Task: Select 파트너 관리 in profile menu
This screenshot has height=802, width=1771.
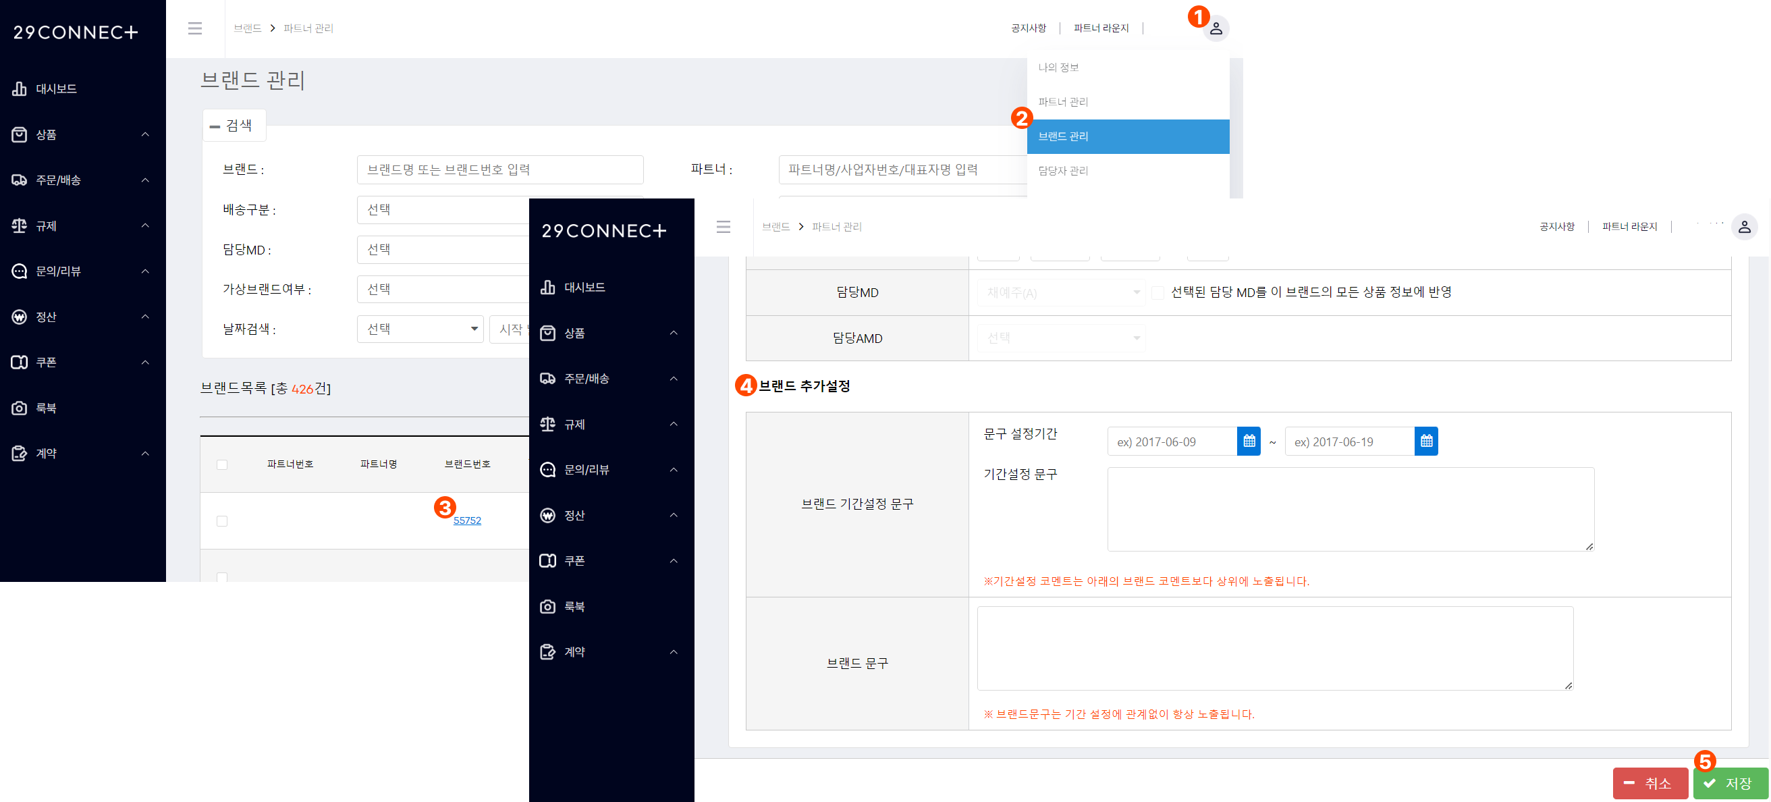Action: pyautogui.click(x=1128, y=102)
